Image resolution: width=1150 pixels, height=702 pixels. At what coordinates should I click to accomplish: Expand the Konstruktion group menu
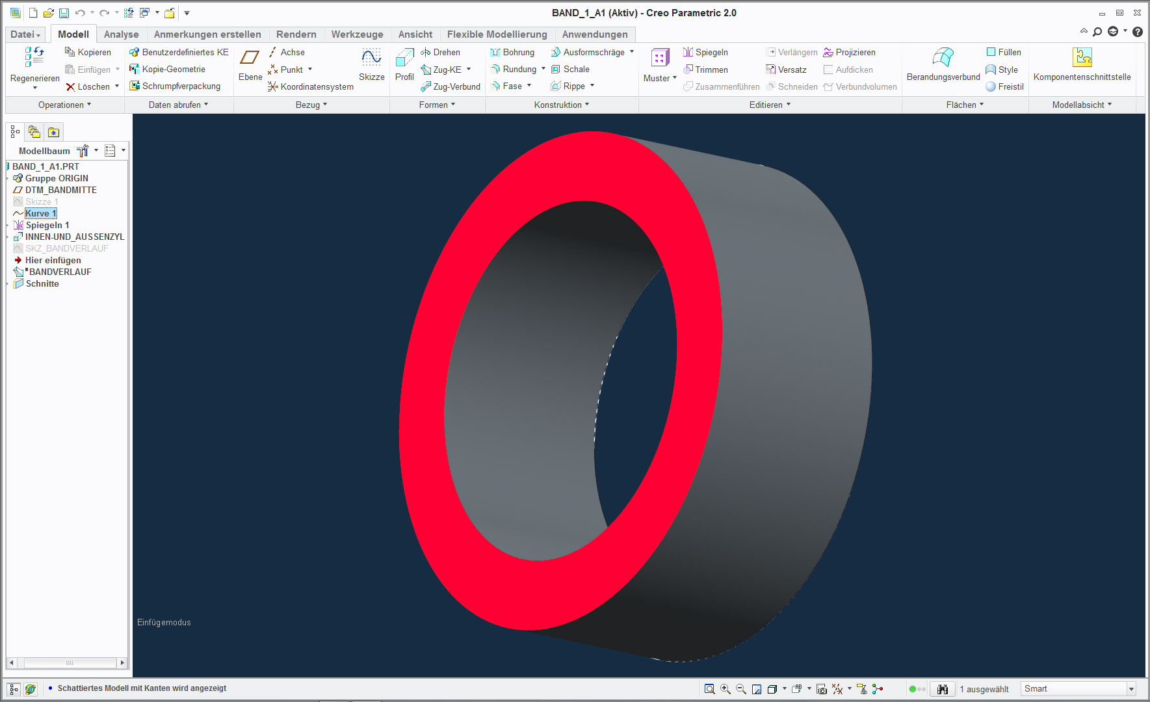pos(562,105)
